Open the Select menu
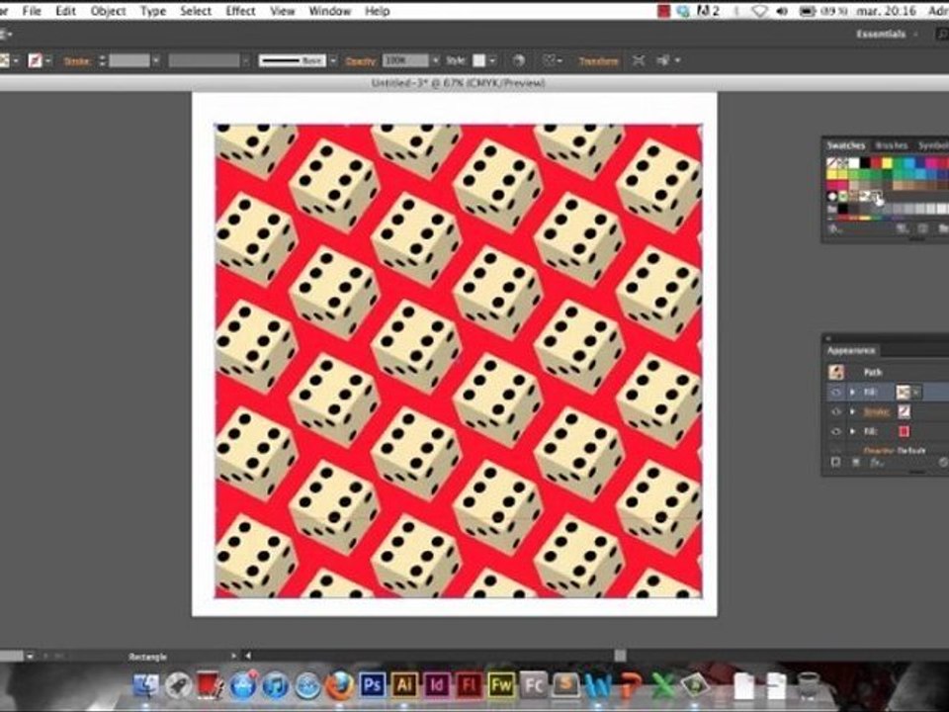Image resolution: width=949 pixels, height=712 pixels. point(196,11)
